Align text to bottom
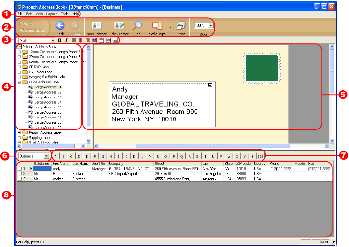 click(115, 40)
